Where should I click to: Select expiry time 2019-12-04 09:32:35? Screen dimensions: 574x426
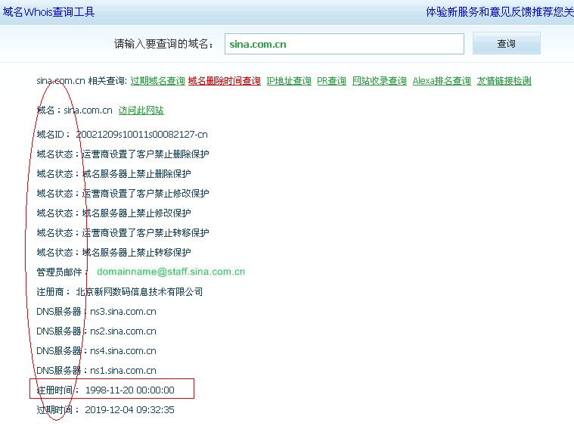tap(129, 410)
